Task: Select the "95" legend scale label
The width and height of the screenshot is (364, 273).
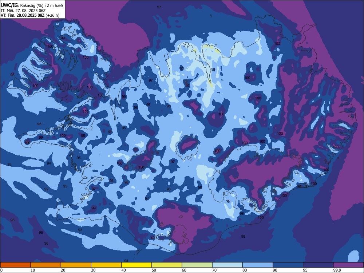Action: click(x=305, y=270)
